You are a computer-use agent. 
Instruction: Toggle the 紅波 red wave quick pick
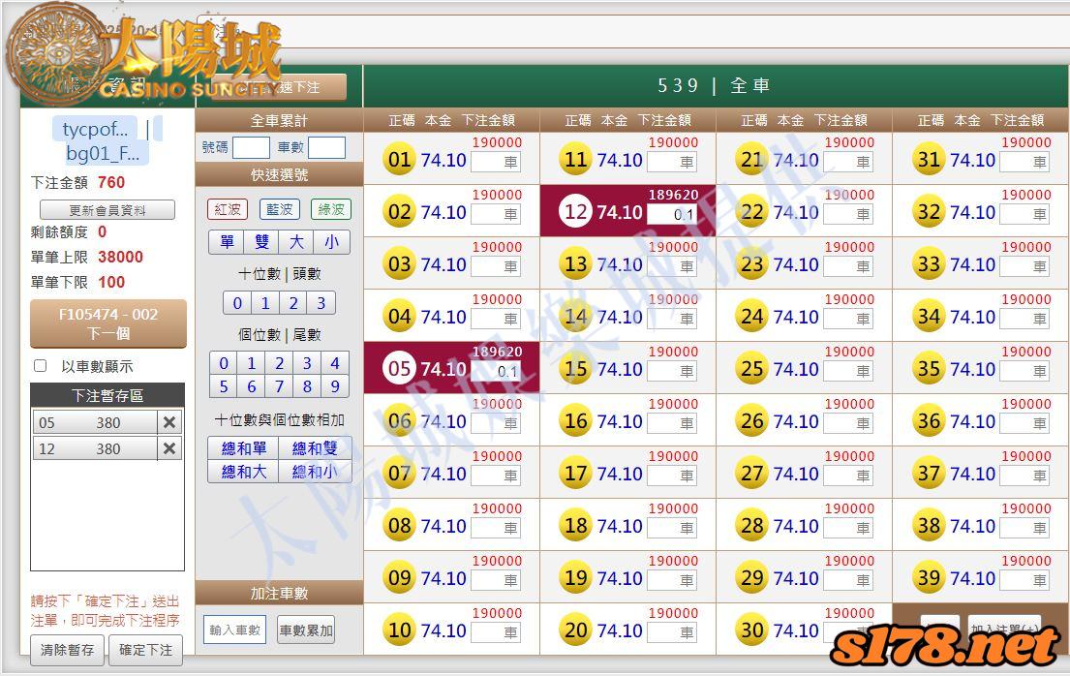[x=228, y=209]
